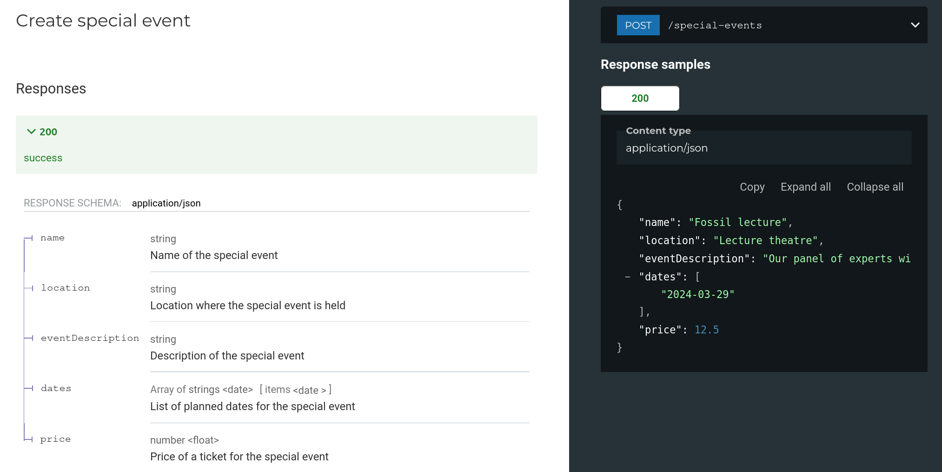The image size is (942, 472).
Task: Click the 12.5 price value in sample
Action: pyautogui.click(x=706, y=330)
